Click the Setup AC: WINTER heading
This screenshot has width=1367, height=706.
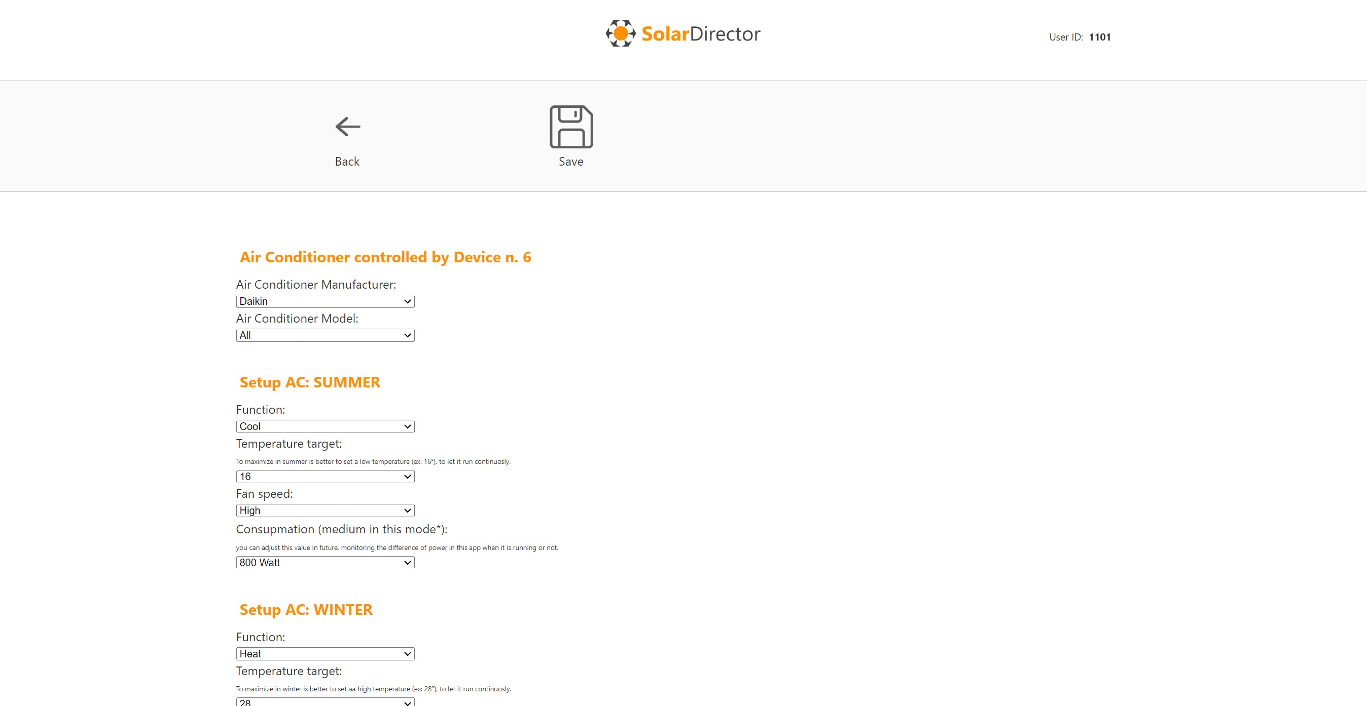pyautogui.click(x=306, y=610)
